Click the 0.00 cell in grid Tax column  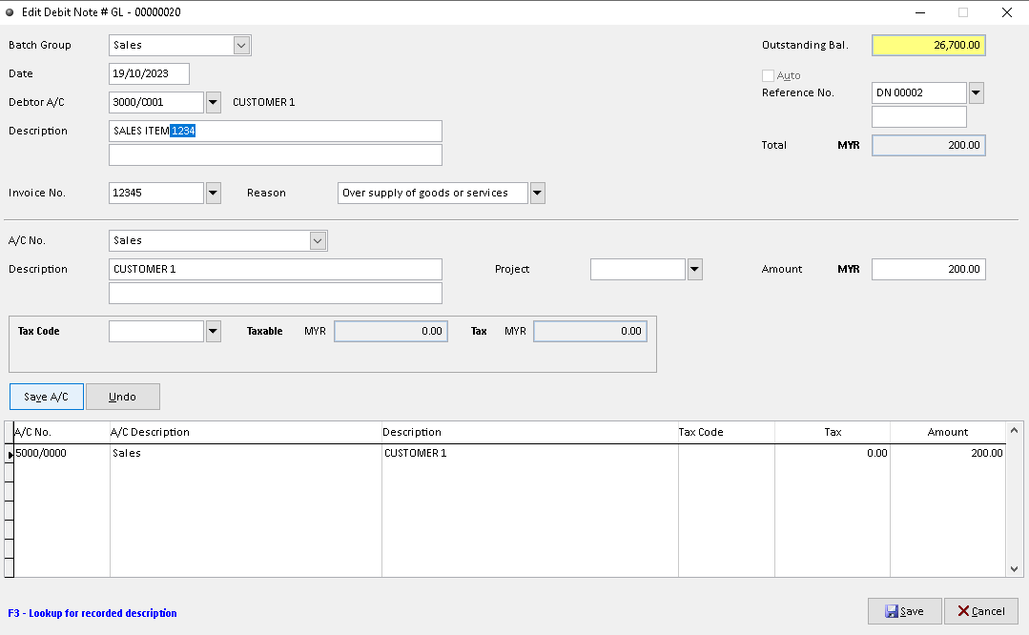coord(833,453)
